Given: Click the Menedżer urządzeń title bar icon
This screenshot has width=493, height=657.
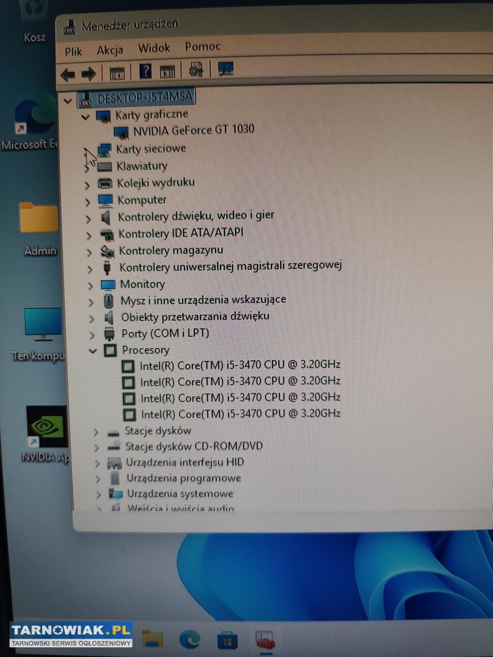Looking at the screenshot, I should (x=69, y=28).
